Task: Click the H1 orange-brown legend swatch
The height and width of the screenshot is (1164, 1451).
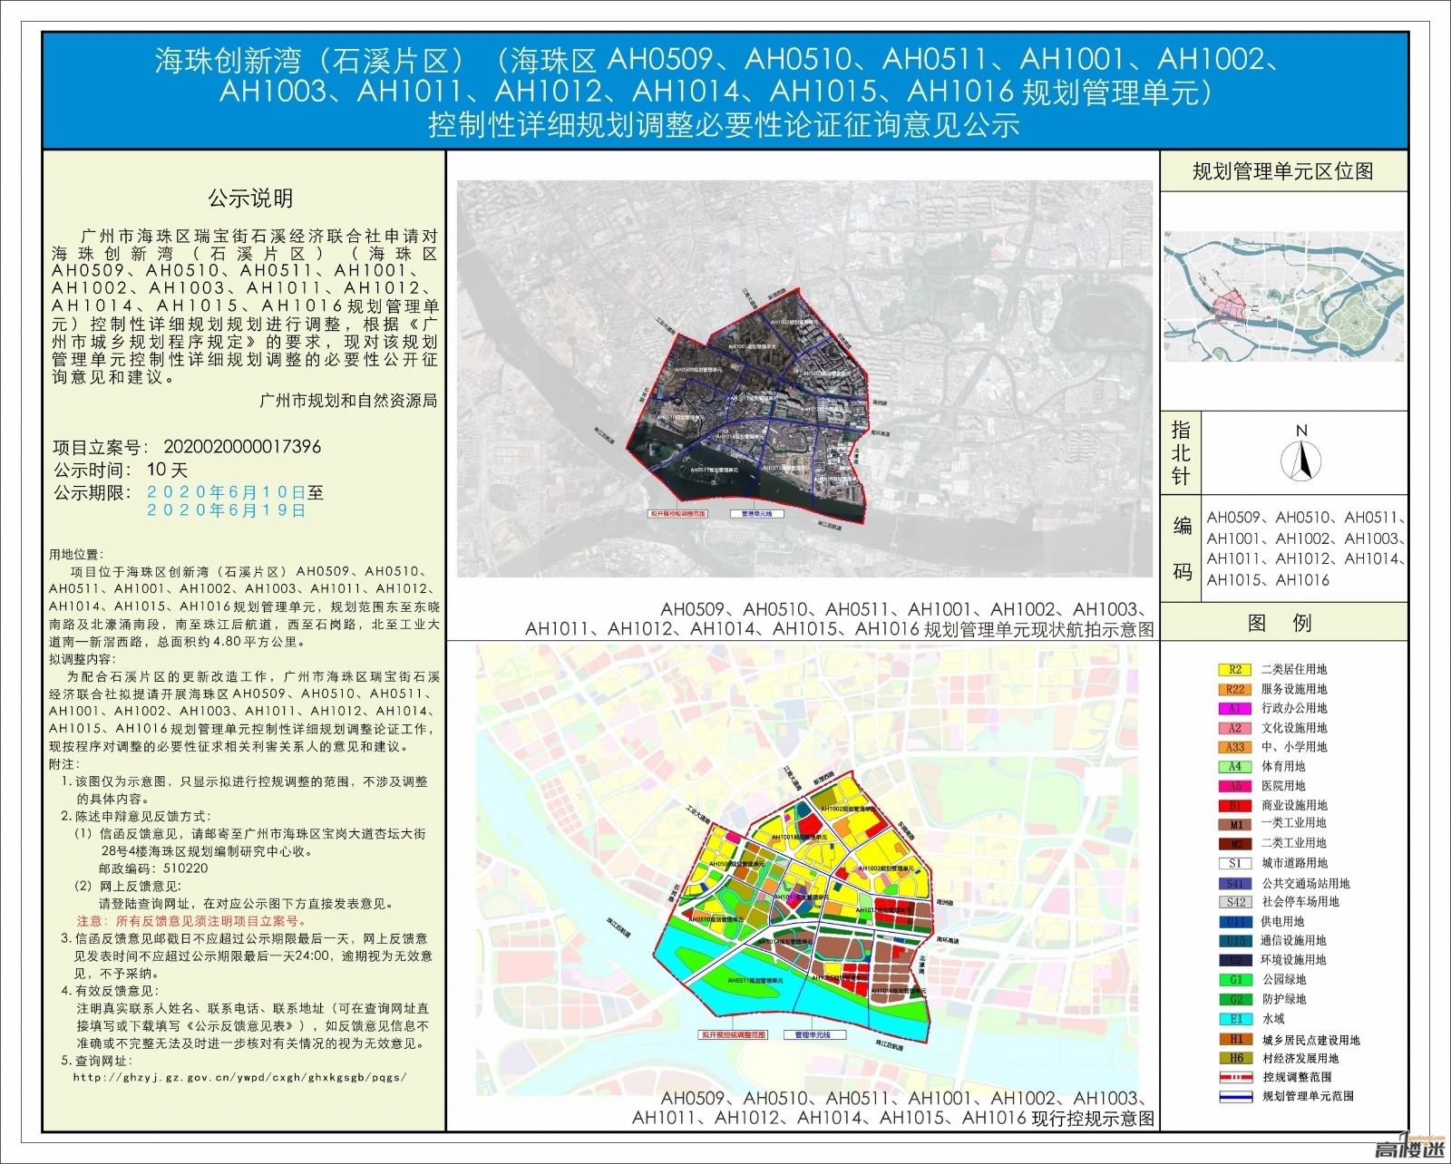Action: pos(1234,1040)
